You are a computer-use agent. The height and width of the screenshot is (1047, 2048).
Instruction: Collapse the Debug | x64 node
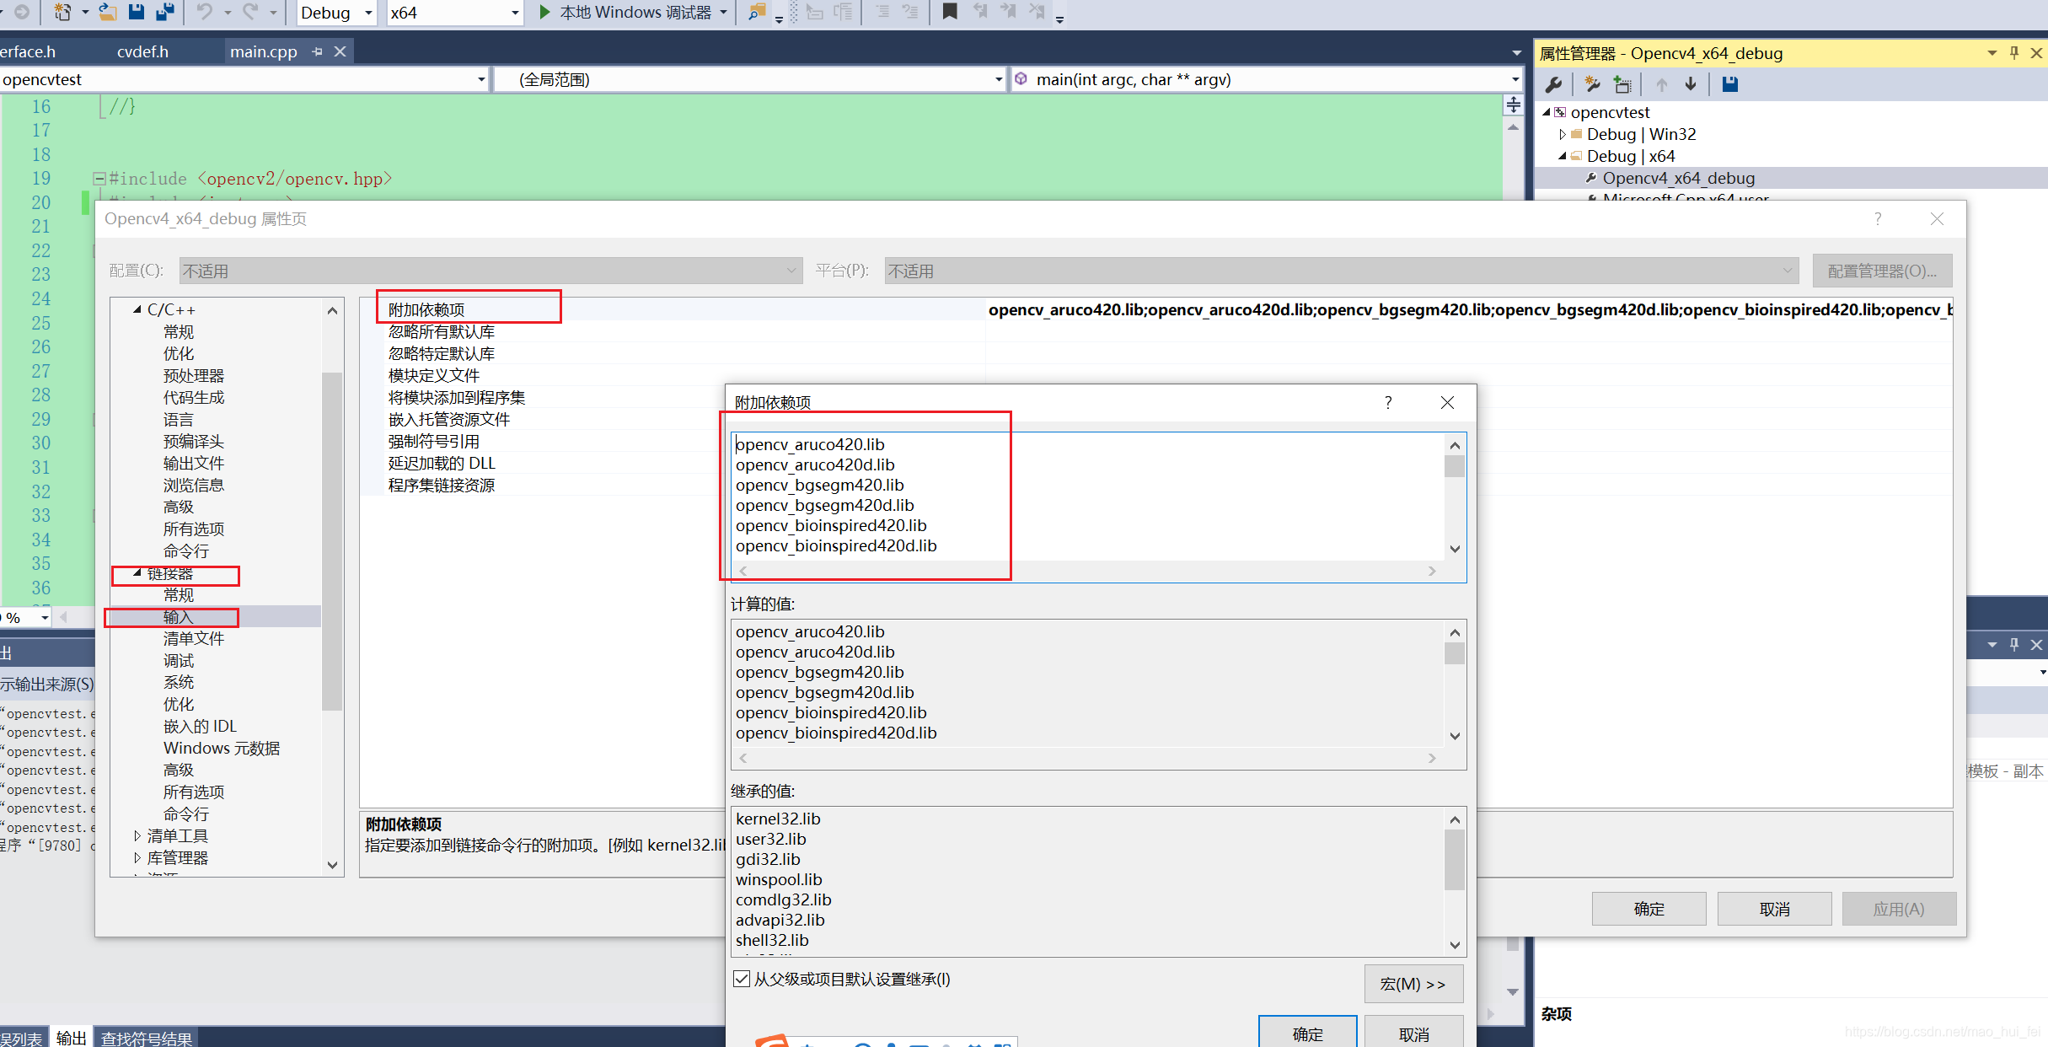pos(1563,156)
